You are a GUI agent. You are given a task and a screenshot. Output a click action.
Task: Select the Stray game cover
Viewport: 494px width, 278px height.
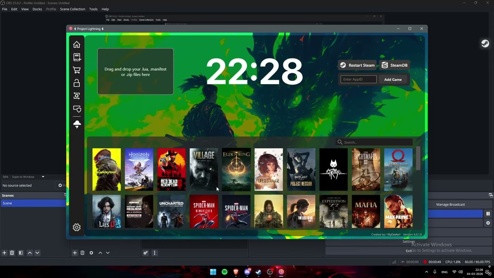tap(333, 170)
